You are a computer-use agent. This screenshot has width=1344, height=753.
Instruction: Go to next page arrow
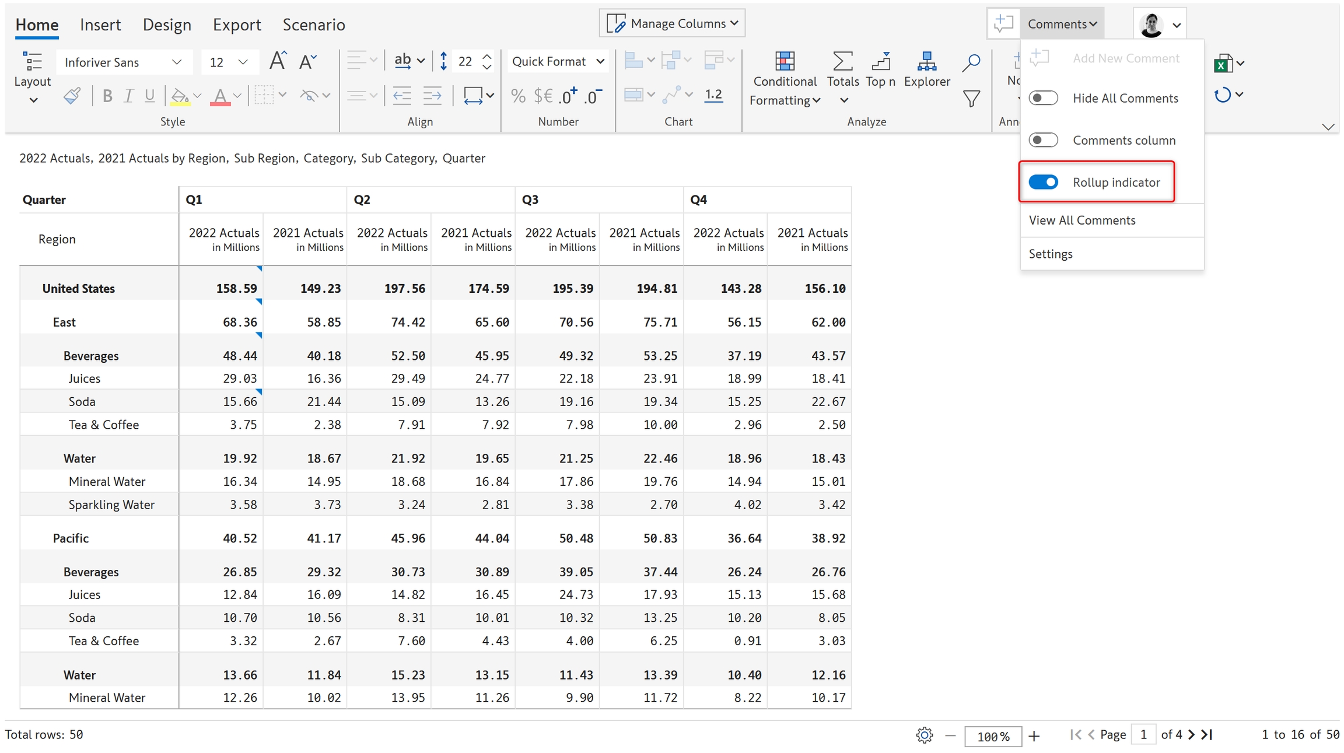coord(1191,734)
